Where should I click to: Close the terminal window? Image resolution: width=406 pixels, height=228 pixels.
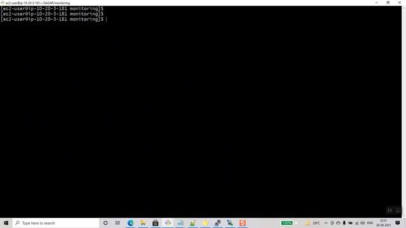click(x=400, y=3)
